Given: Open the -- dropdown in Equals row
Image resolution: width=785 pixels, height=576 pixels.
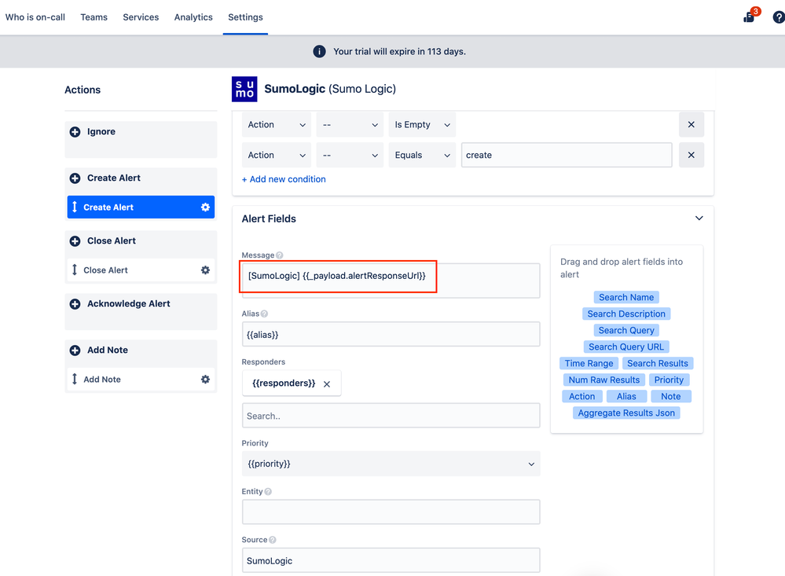Looking at the screenshot, I should coord(350,156).
